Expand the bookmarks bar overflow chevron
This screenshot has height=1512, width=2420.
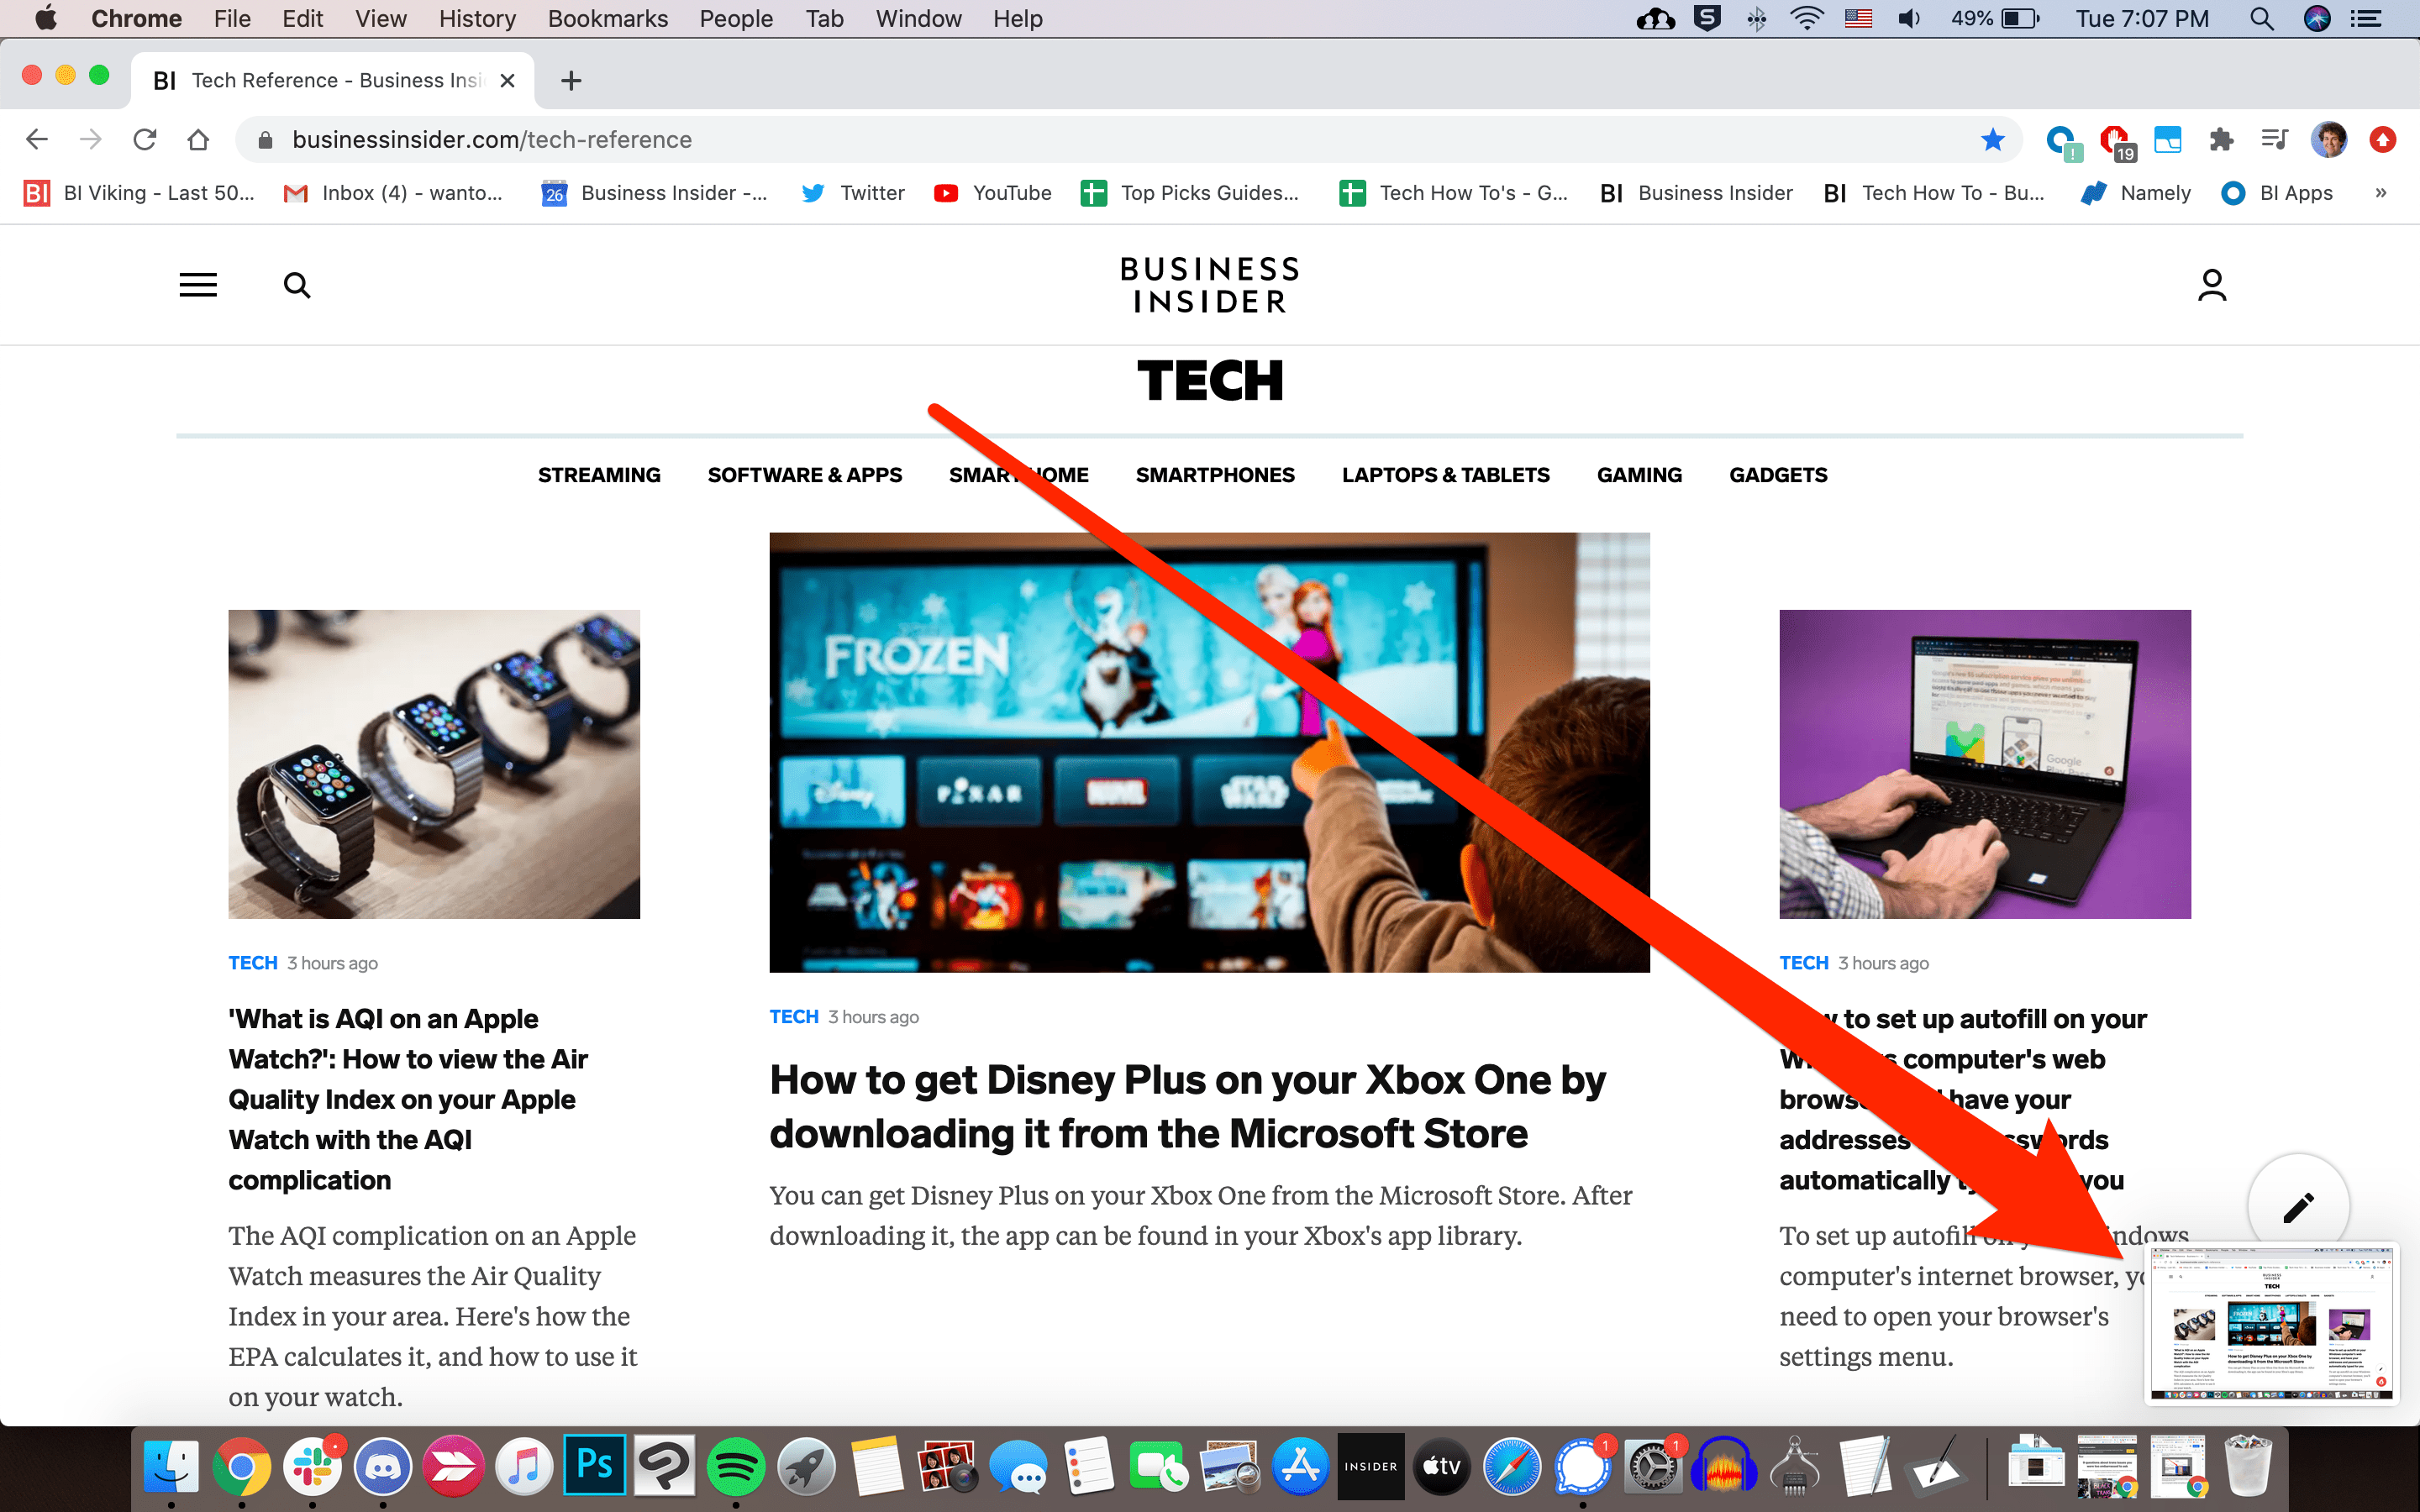(2381, 192)
